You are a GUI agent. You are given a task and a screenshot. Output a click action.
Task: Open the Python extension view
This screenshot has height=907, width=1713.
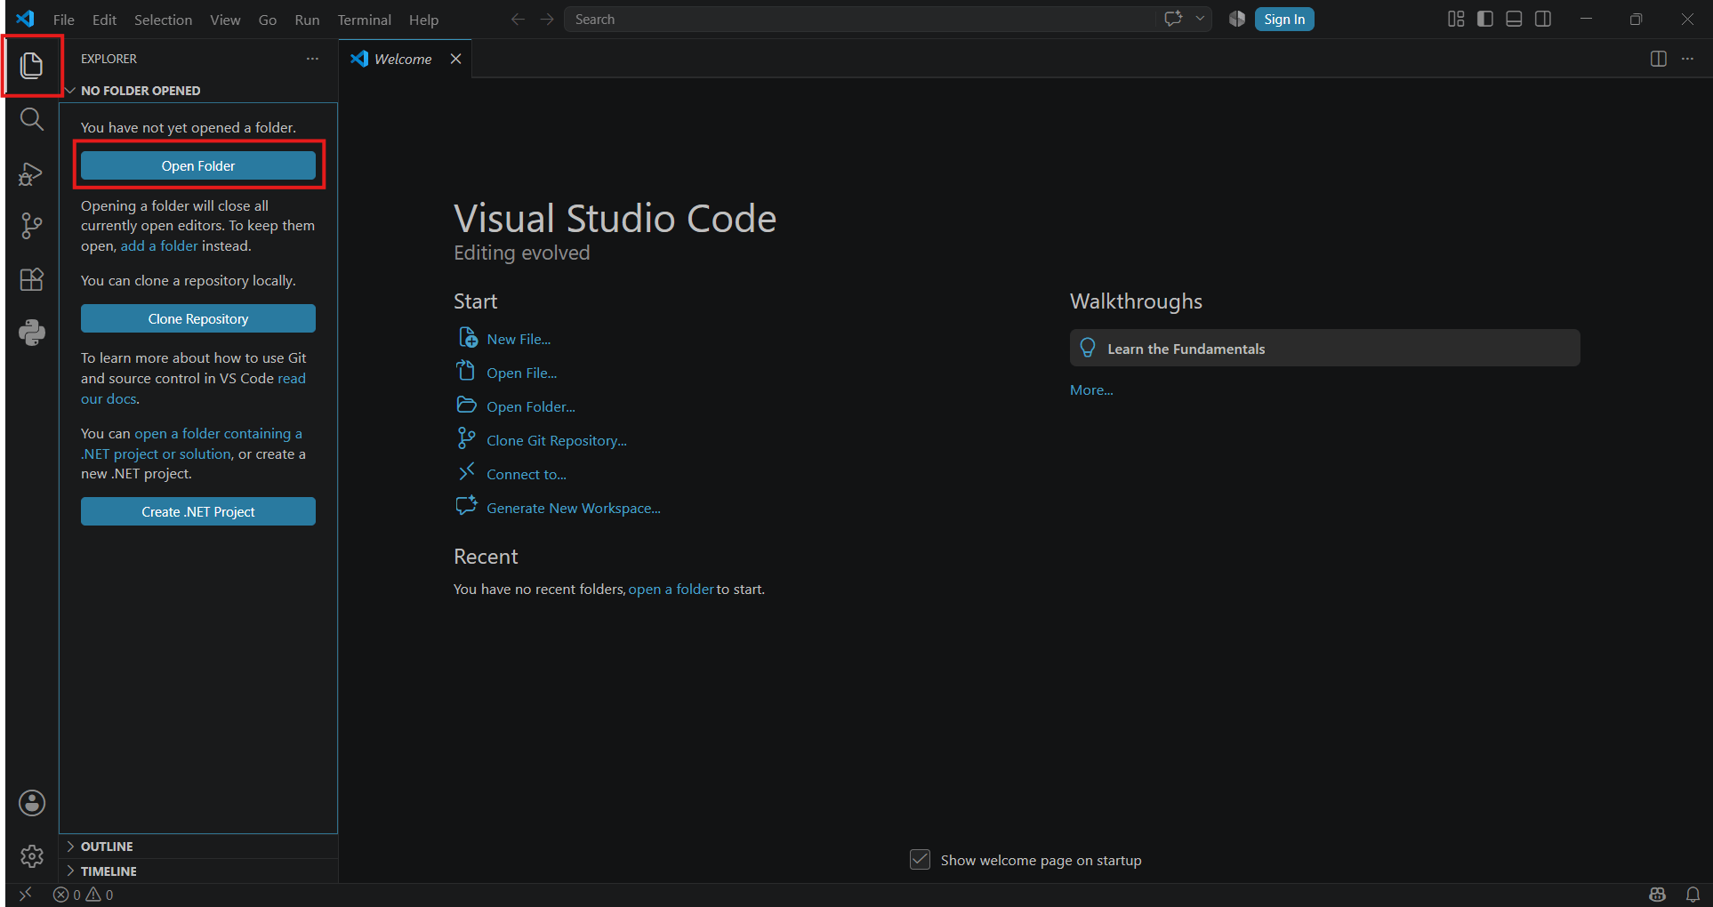[32, 333]
